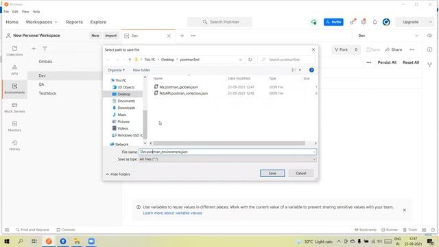This screenshot has width=439, height=247.
Task: Click the filter icon in environments list
Action: pyautogui.click(x=45, y=49)
